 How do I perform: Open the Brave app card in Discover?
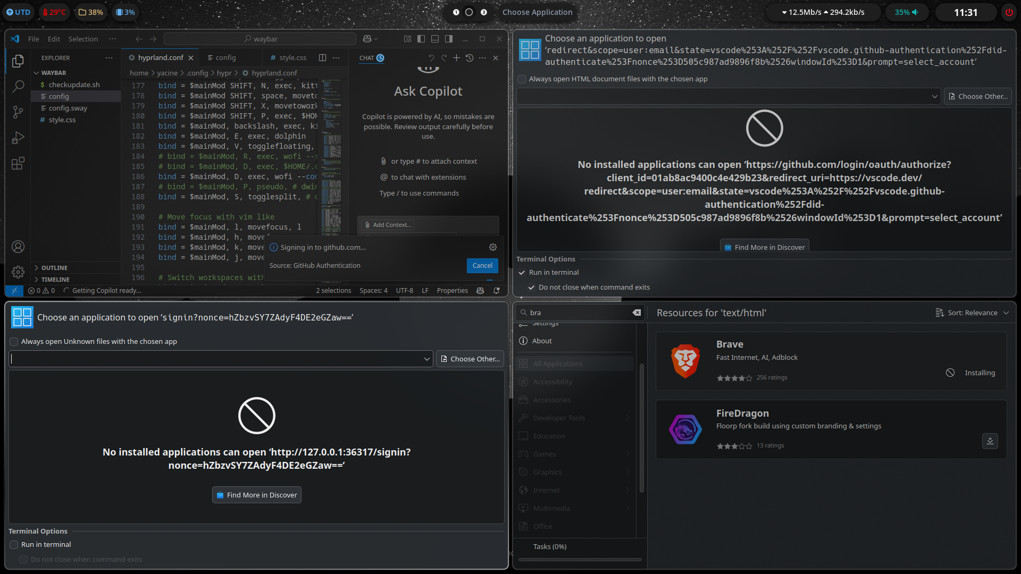click(831, 361)
